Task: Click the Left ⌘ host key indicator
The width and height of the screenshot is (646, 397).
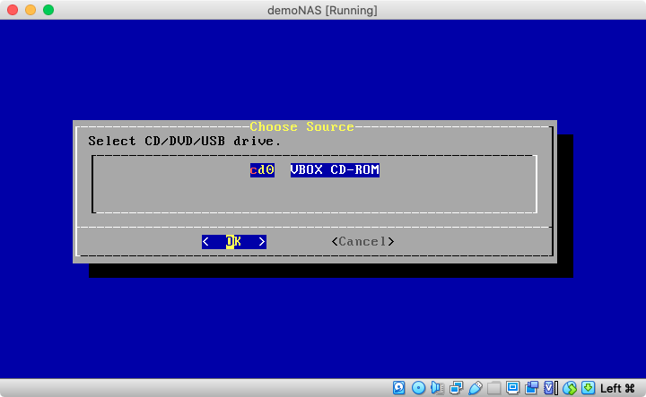Action: pyautogui.click(x=617, y=388)
